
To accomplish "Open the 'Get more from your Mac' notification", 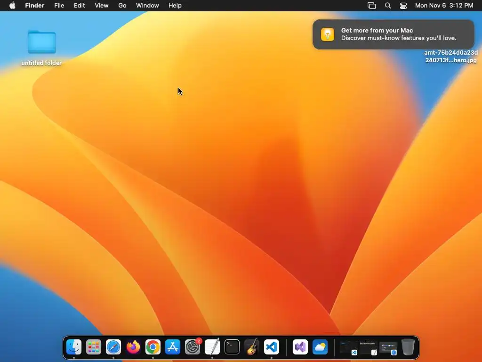I will tap(394, 34).
